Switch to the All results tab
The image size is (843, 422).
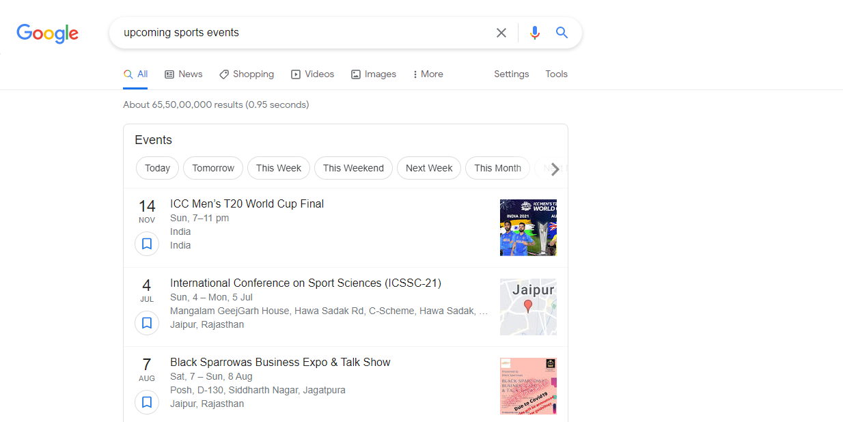pos(135,74)
